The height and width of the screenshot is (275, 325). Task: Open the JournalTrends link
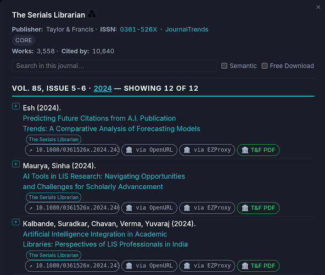tap(187, 30)
